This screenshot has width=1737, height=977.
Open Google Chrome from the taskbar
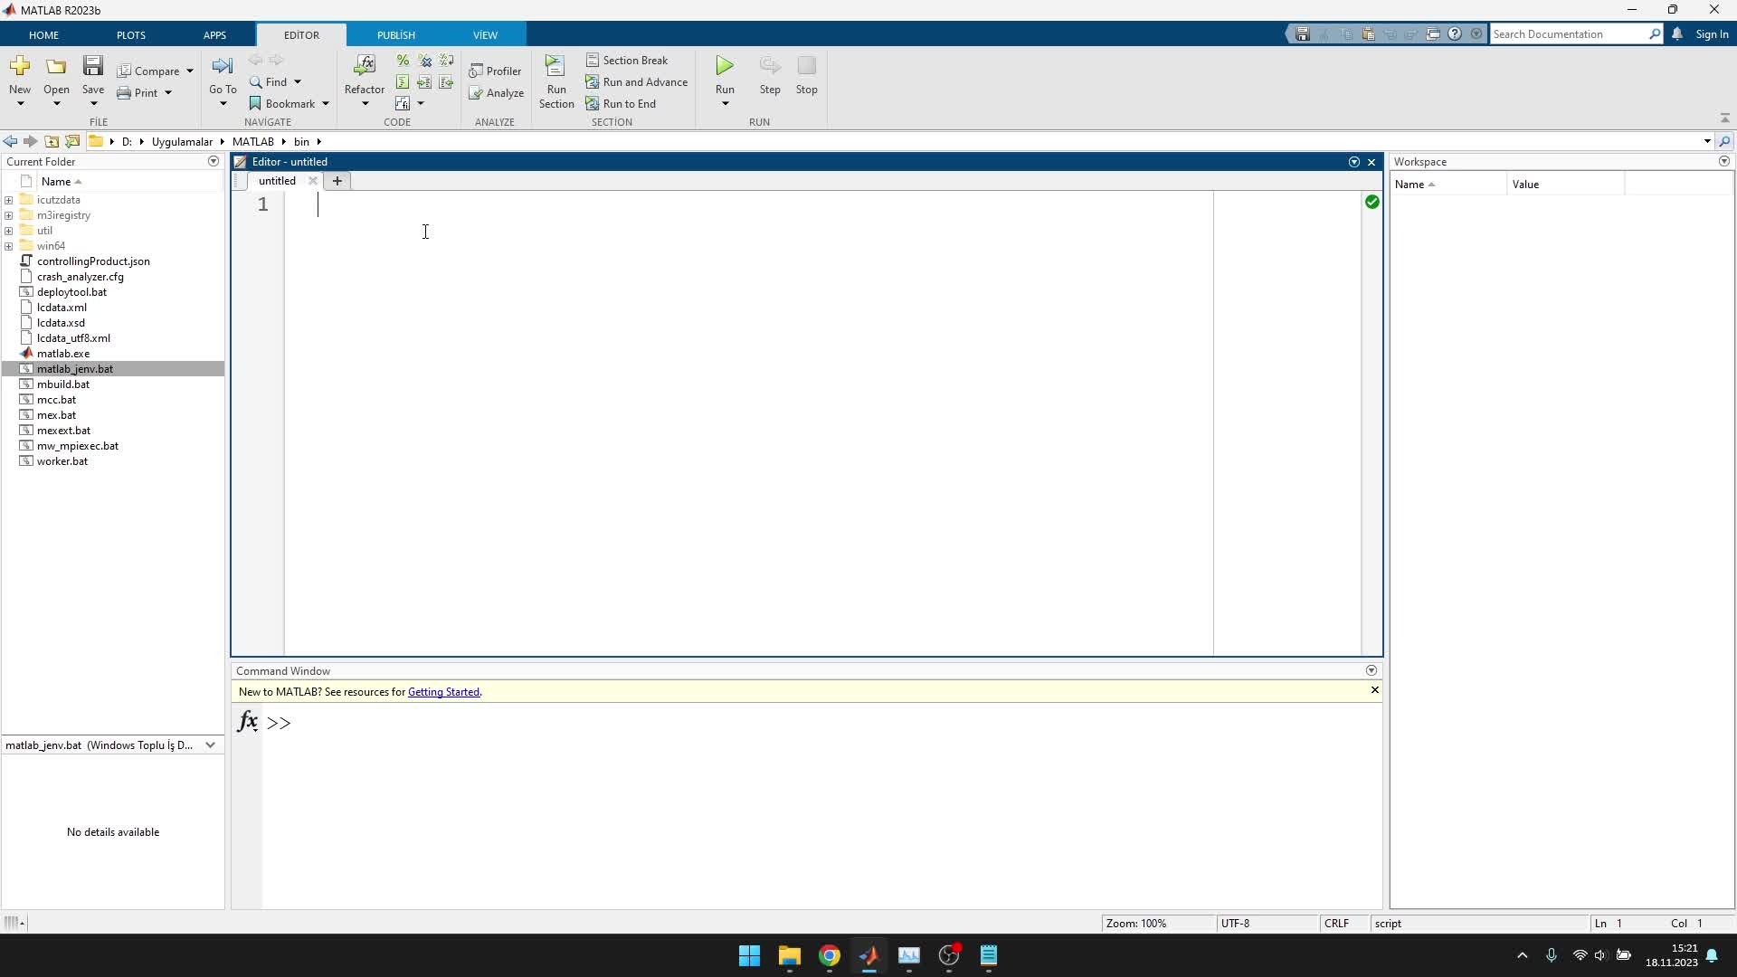coord(829,956)
